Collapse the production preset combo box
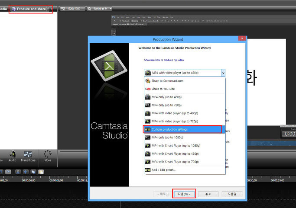The image size is (296, 208). coord(185,73)
